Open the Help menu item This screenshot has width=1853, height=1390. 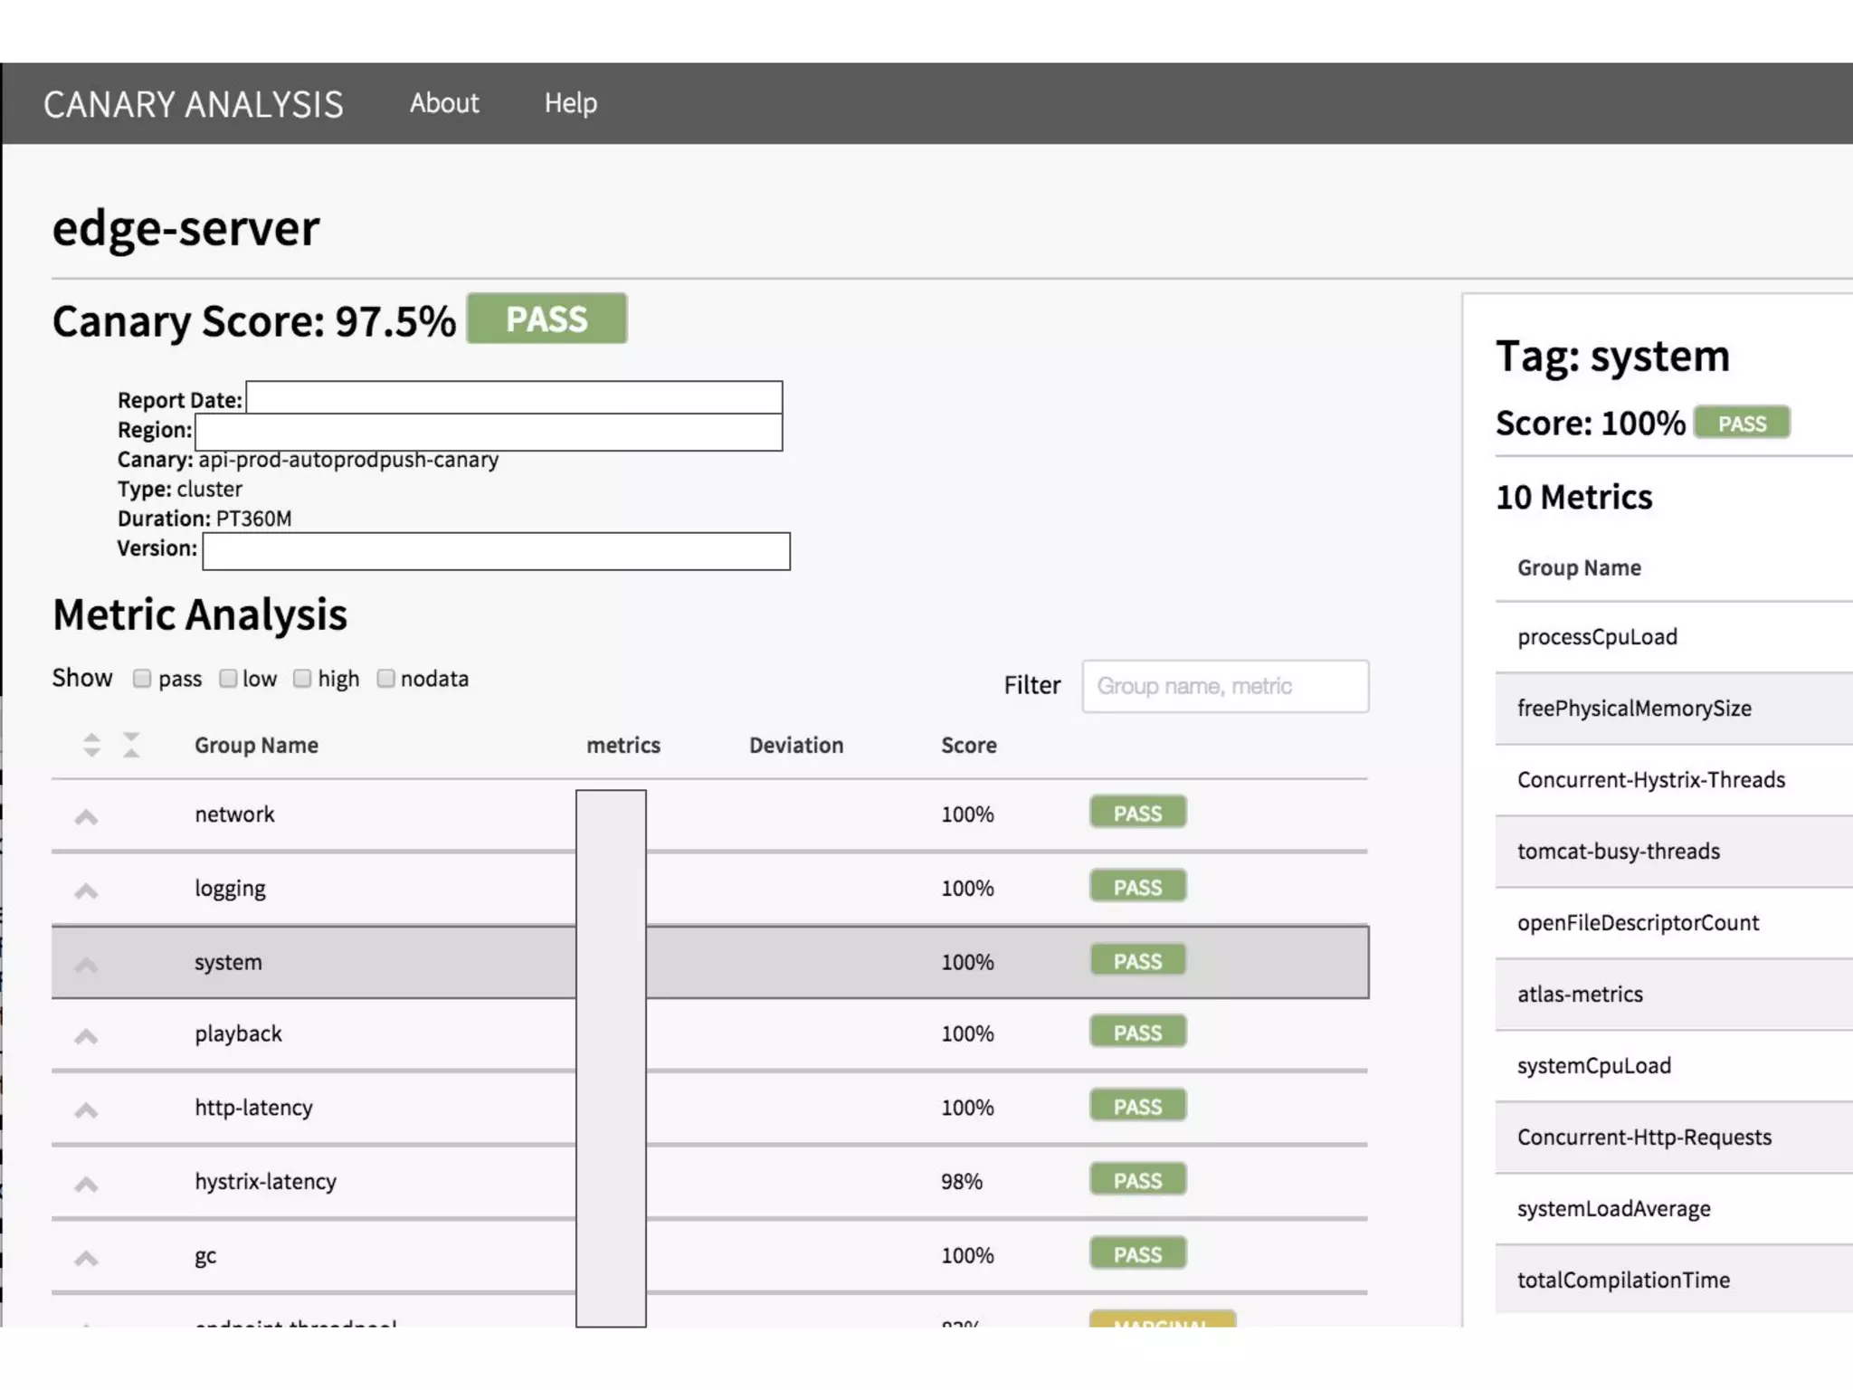pos(570,103)
